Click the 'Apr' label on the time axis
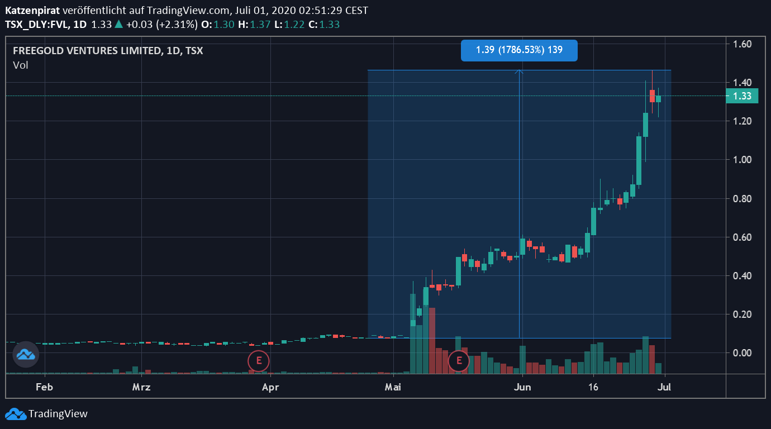The image size is (771, 429). pos(270,387)
